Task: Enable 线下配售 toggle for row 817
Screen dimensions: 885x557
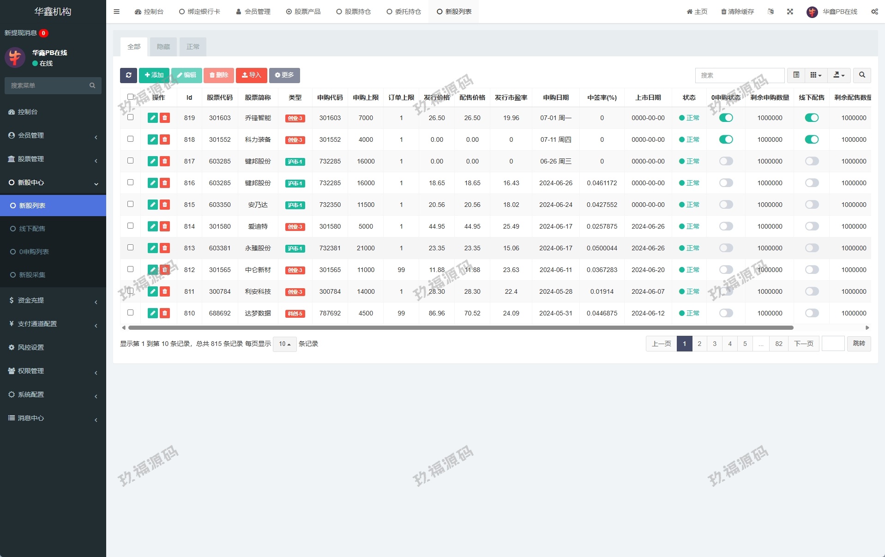Action: [x=811, y=162]
